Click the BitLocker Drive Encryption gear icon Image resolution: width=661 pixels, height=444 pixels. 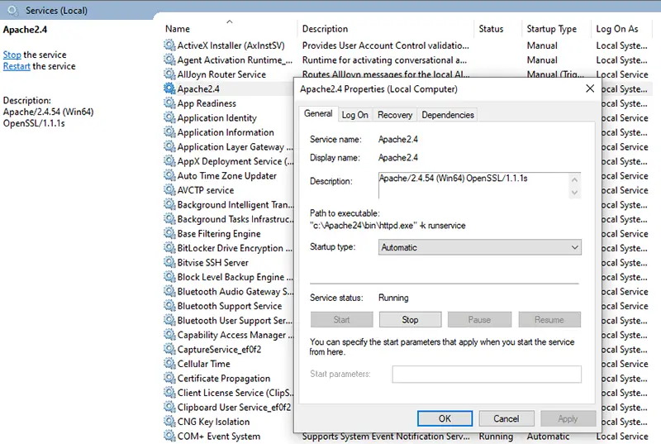pyautogui.click(x=169, y=248)
